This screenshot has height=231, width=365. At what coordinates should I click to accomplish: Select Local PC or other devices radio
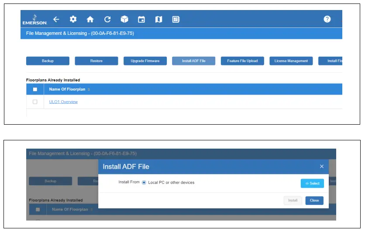tap(144, 183)
